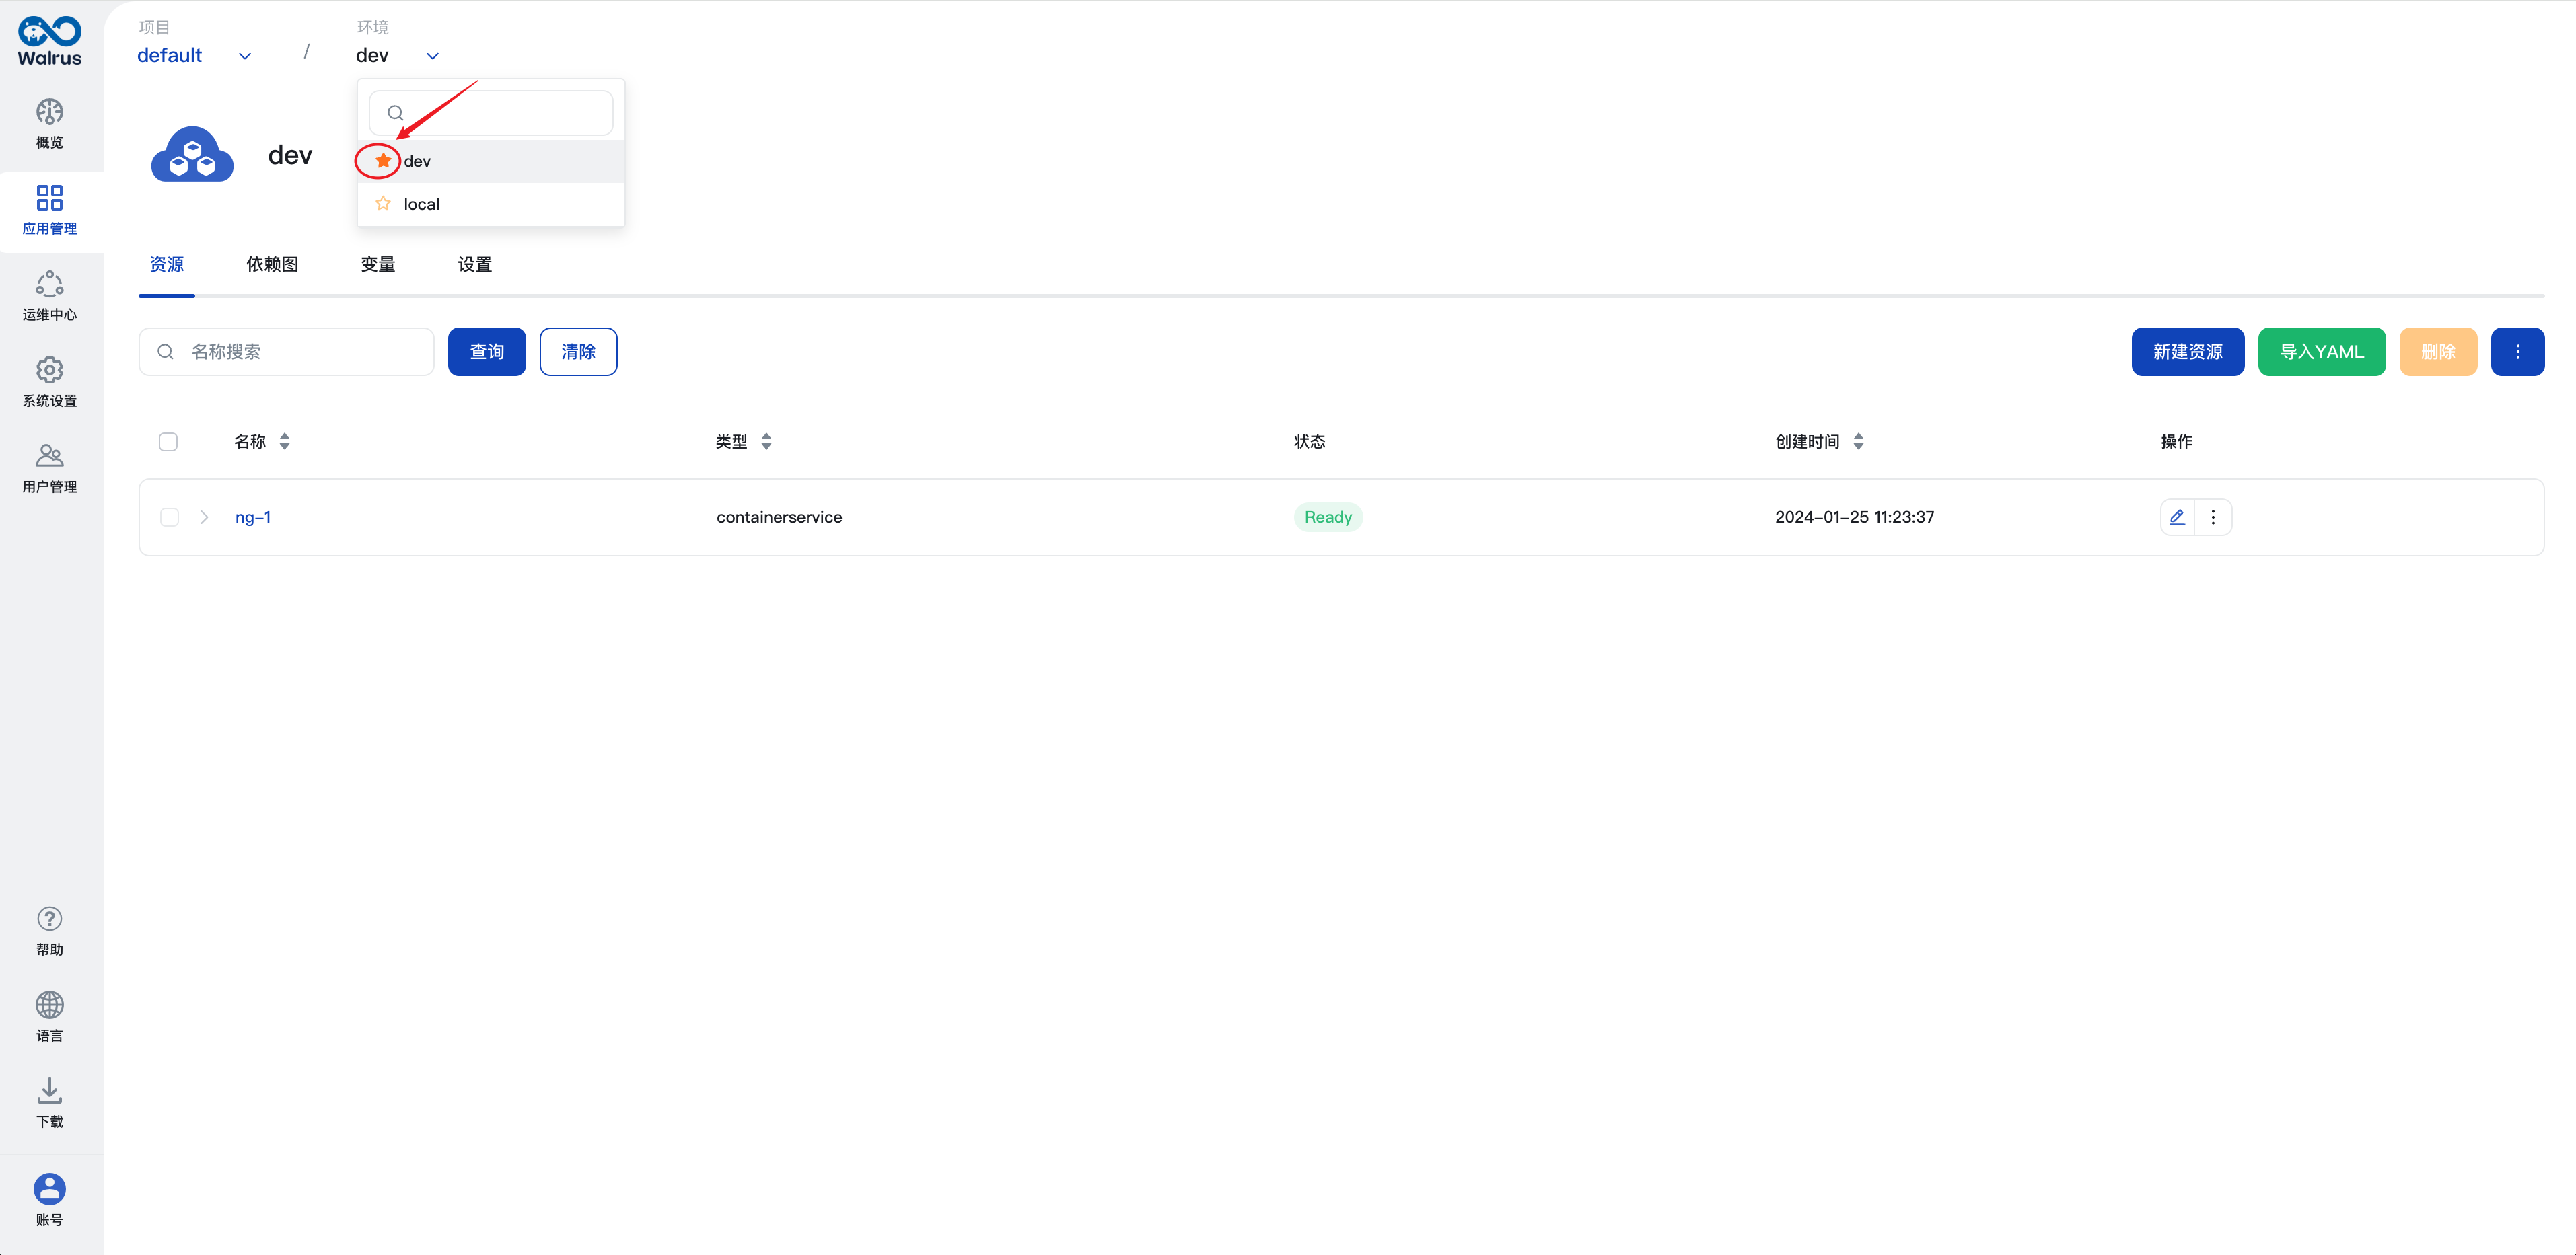The image size is (2576, 1255).
Task: Go to 运维中心 operations center
Action: point(49,297)
